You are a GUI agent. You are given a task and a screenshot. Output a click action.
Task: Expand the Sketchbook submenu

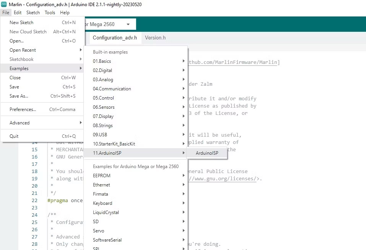click(x=42, y=59)
